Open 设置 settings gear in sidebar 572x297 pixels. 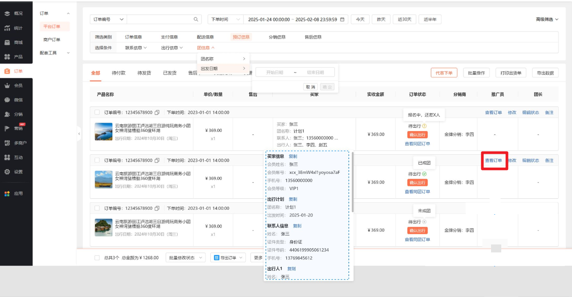click(14, 172)
